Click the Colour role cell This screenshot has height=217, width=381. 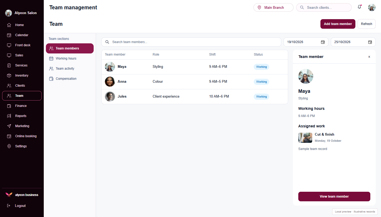pos(158,82)
